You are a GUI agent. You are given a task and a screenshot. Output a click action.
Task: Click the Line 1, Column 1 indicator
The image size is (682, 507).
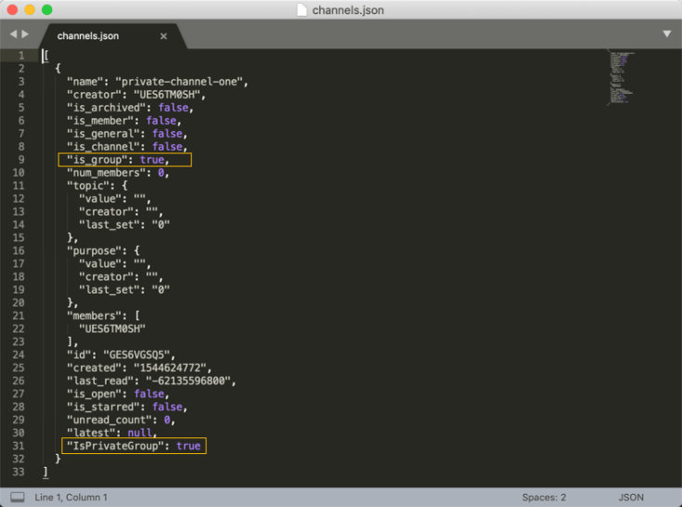(x=71, y=498)
